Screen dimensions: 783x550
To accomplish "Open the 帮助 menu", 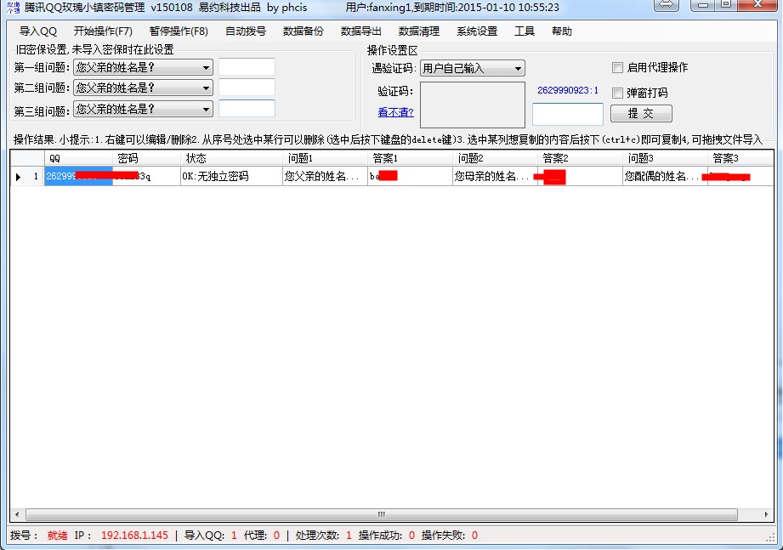I will [x=562, y=31].
